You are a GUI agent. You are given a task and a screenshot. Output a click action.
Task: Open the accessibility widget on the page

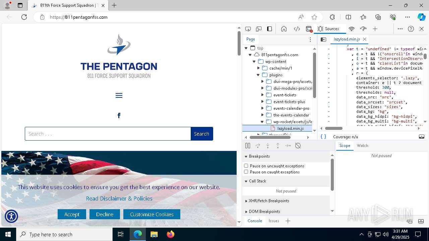pos(11,216)
